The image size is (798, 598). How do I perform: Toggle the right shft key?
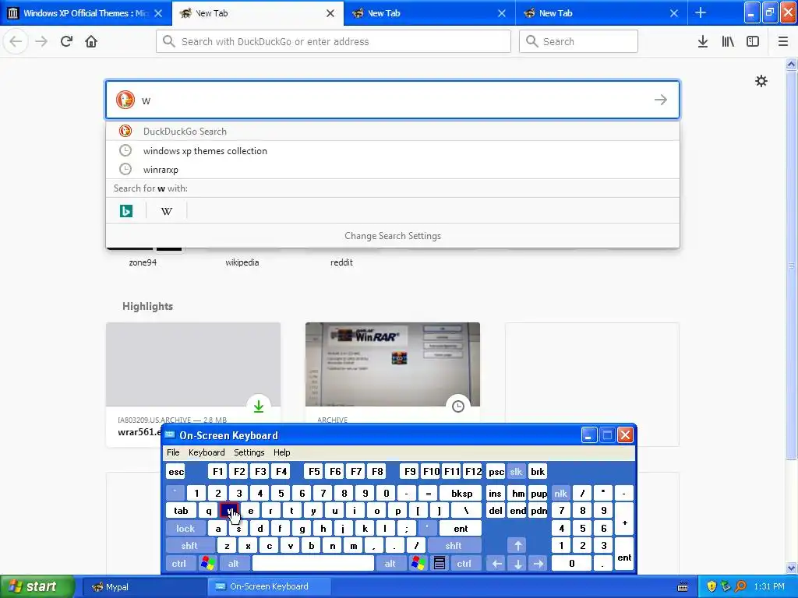[x=454, y=546]
